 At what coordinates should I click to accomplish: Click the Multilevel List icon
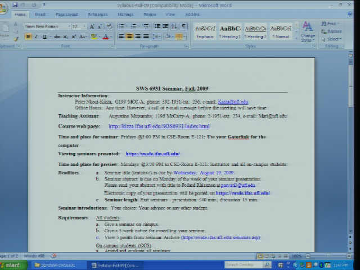(146, 26)
